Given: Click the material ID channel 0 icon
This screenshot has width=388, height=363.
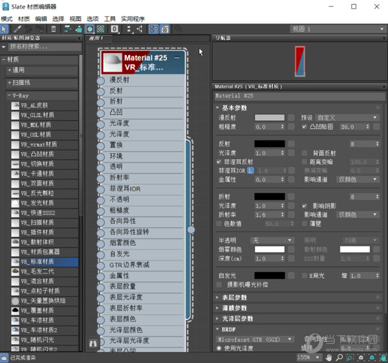Looking at the screenshot, I should 114,29.
